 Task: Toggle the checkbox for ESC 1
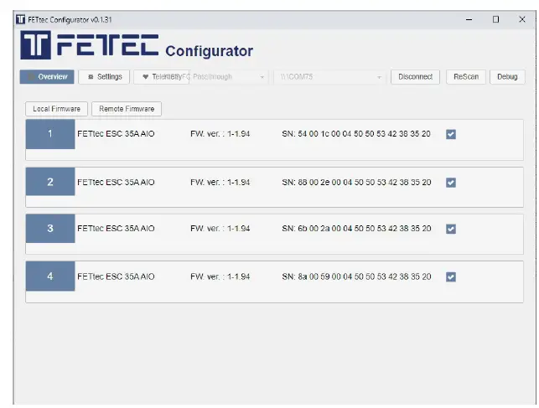[x=451, y=134]
